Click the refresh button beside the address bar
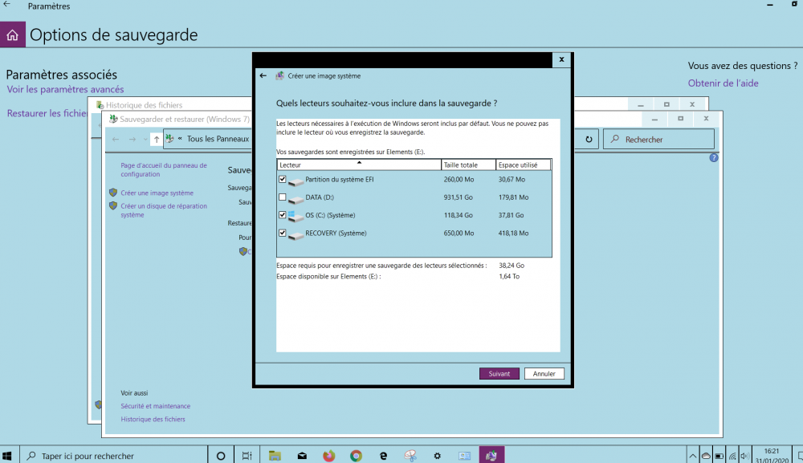This screenshot has width=803, height=463. 589,140
